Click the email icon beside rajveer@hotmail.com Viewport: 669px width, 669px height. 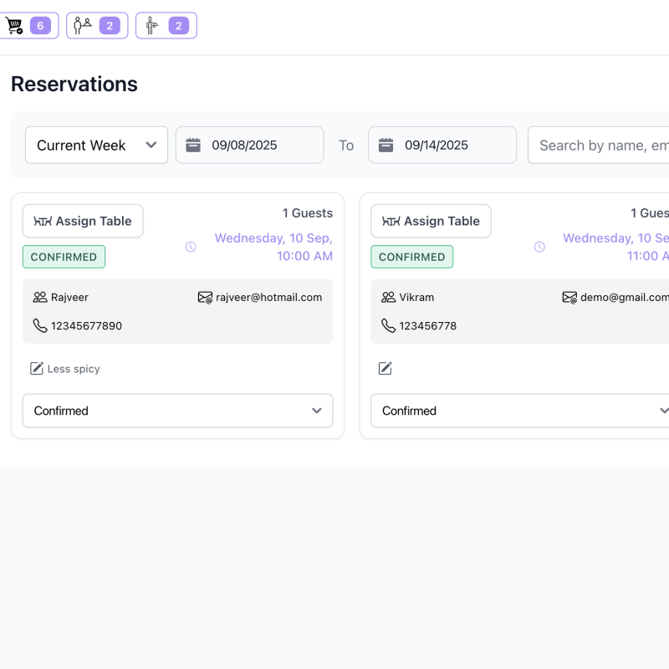tap(205, 298)
